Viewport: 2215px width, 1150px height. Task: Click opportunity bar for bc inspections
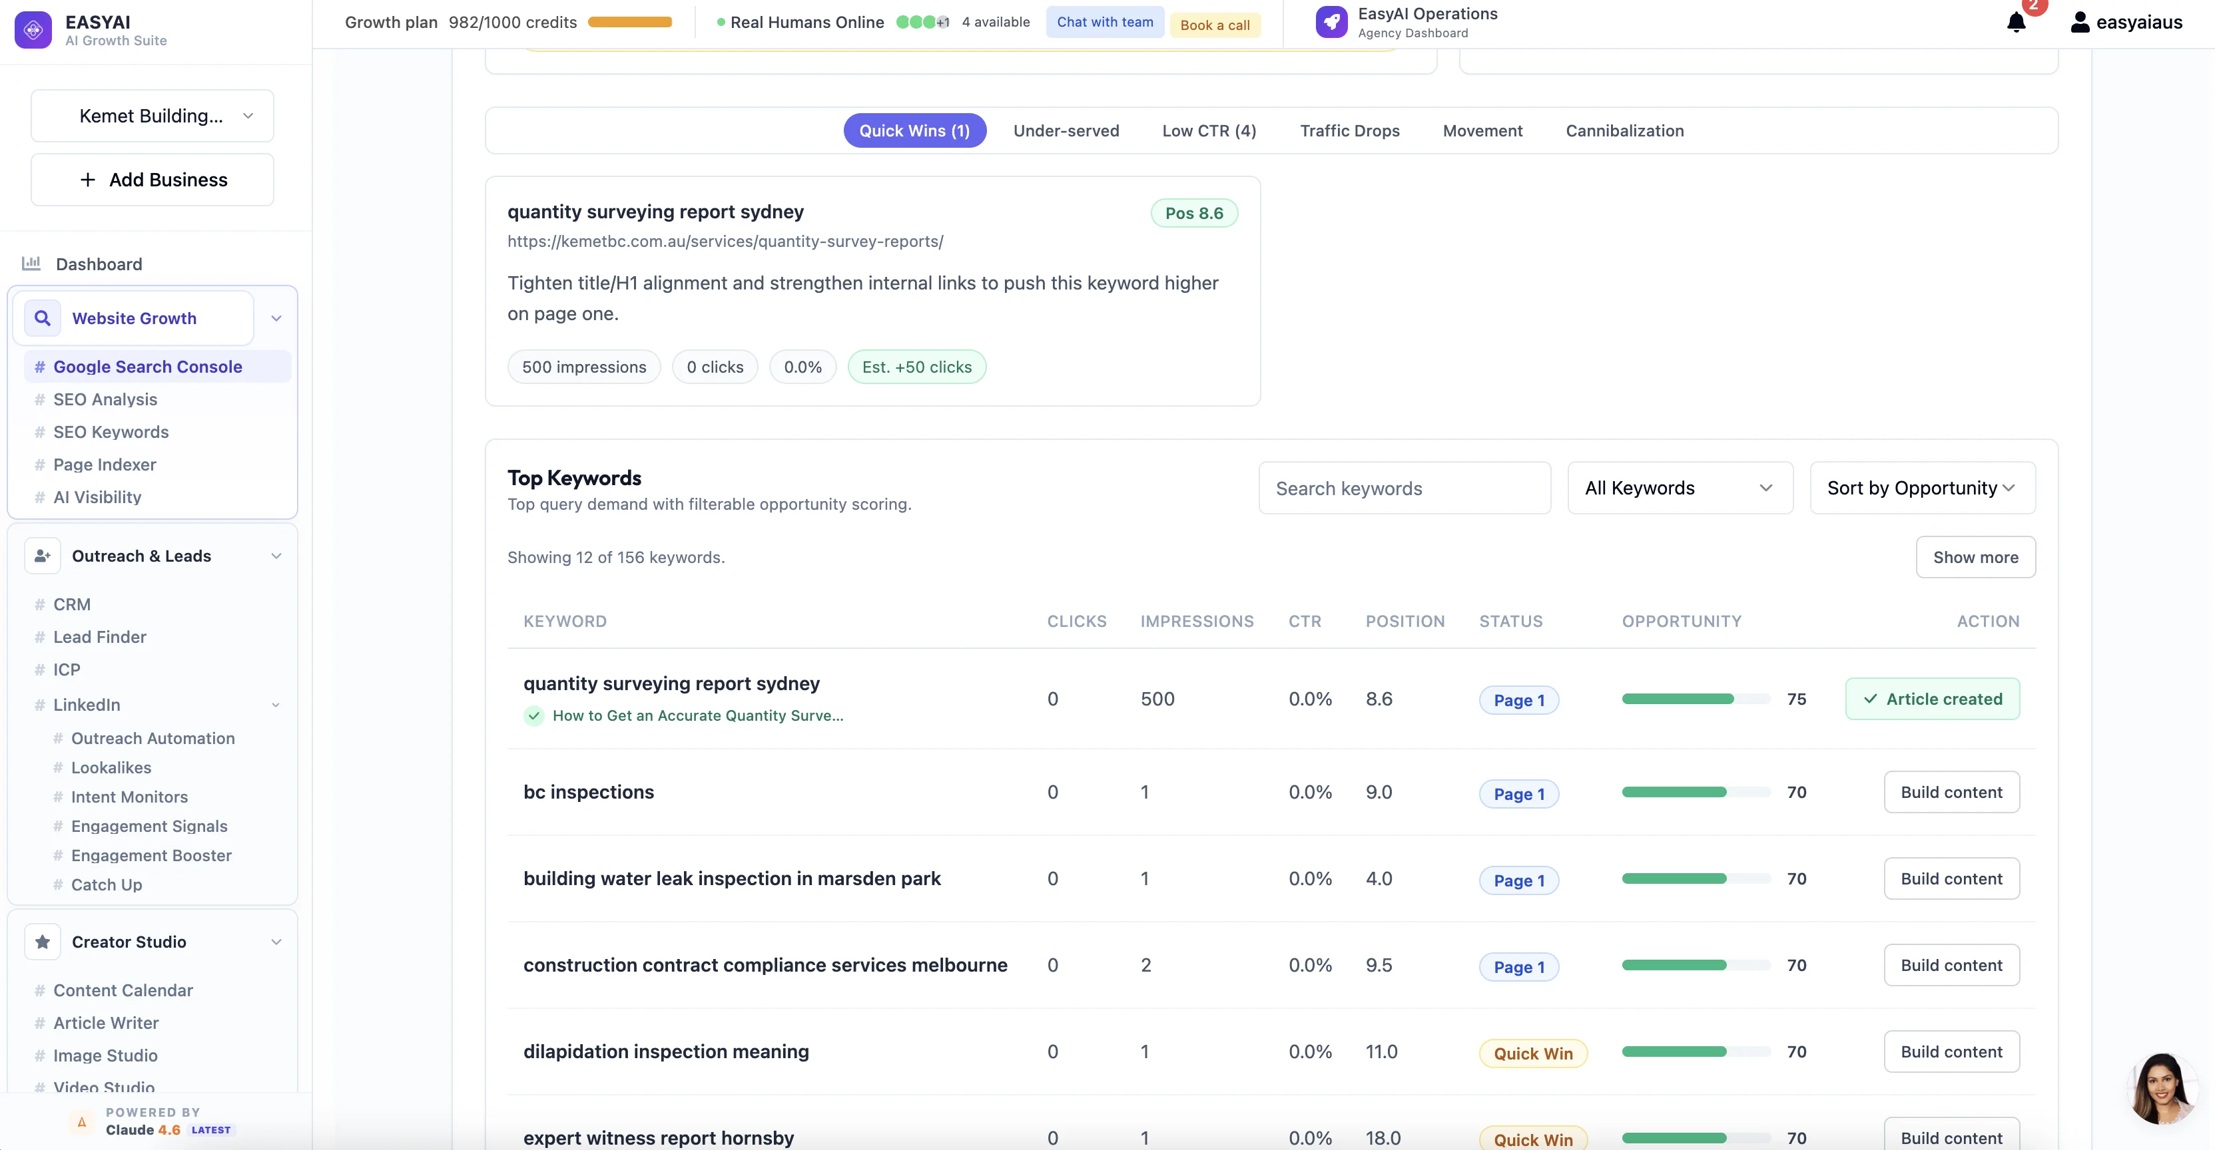[x=1696, y=791]
